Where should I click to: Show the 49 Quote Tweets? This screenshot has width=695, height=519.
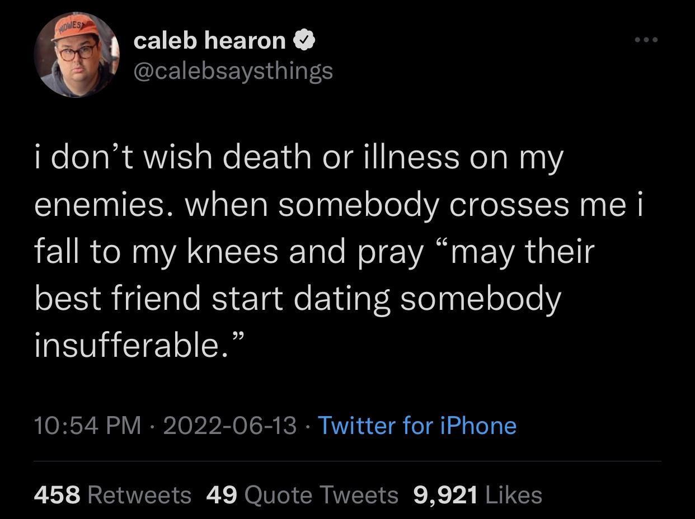302,495
